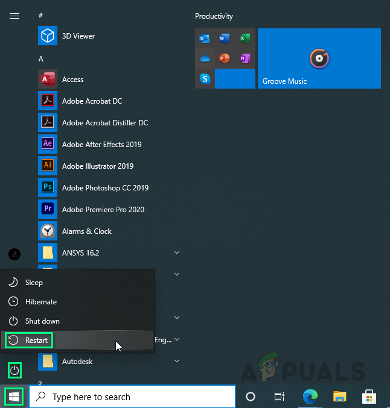Open Task View on the taskbar
The width and height of the screenshot is (390, 408).
coord(279,397)
